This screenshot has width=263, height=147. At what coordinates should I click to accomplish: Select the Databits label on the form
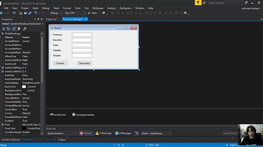[x=57, y=50]
